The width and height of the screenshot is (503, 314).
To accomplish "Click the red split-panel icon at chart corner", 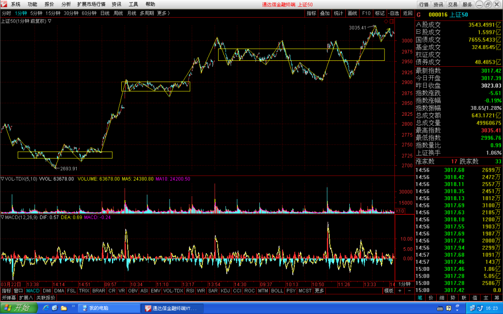I will coord(392,21).
